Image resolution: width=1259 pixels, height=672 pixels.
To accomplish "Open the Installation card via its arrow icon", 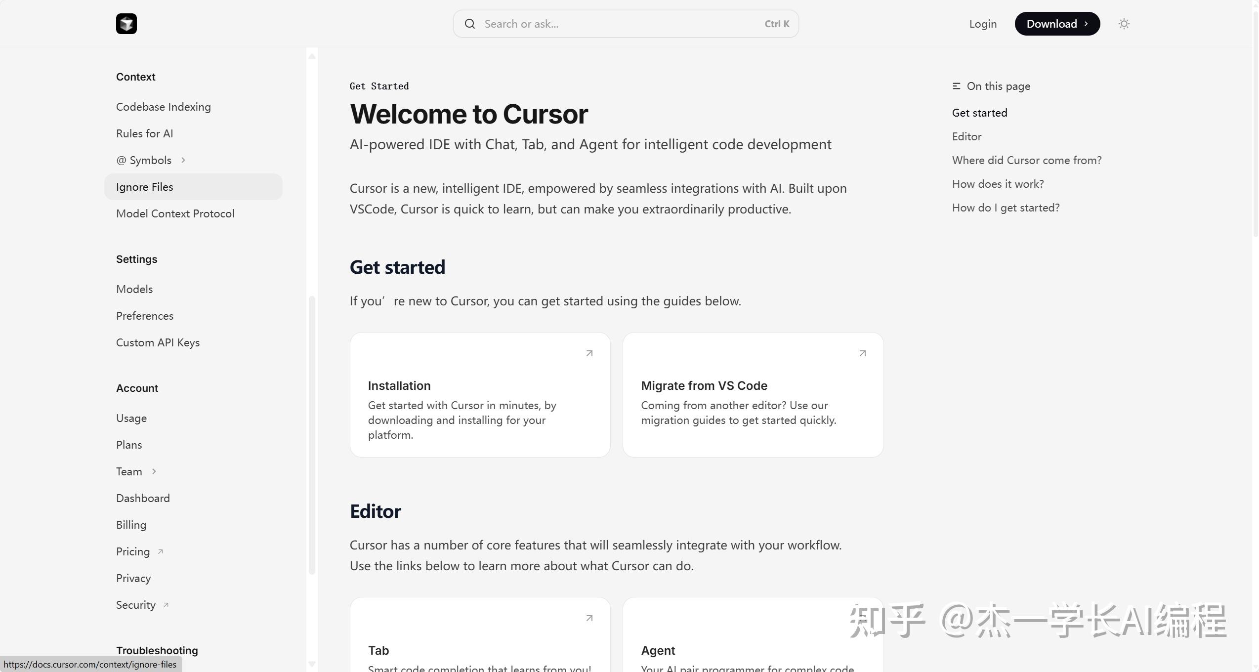I will pyautogui.click(x=589, y=353).
